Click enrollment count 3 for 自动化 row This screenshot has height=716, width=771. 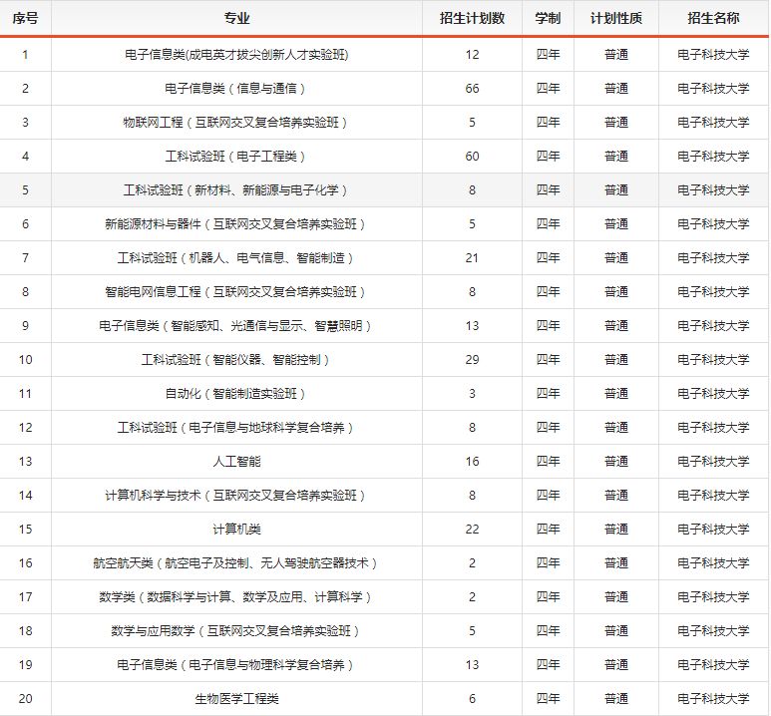click(472, 394)
